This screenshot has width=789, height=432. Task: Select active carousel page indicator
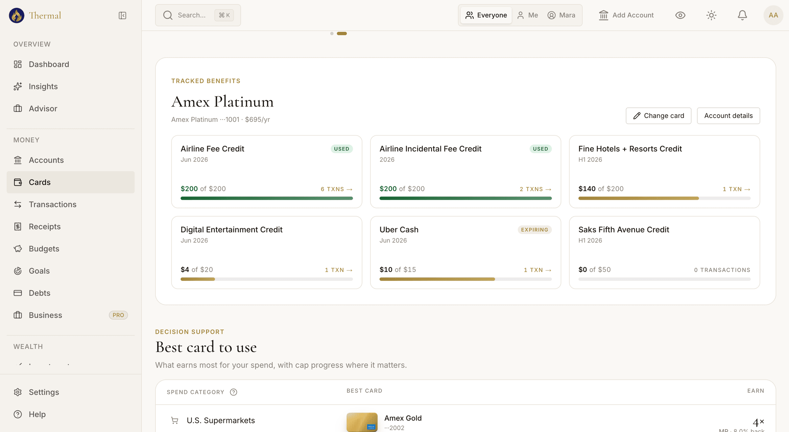click(x=342, y=34)
